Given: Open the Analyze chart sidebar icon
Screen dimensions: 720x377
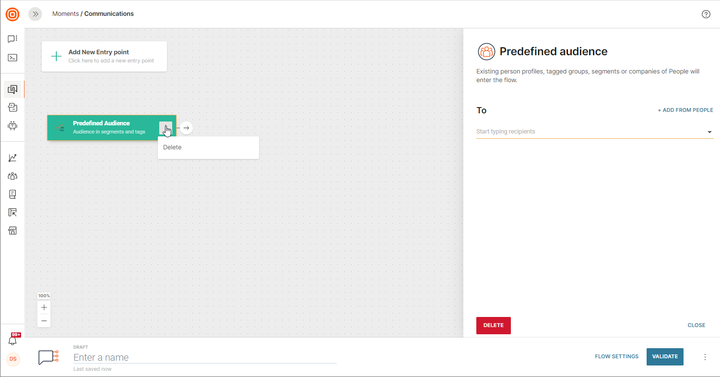Looking at the screenshot, I should pos(12,158).
